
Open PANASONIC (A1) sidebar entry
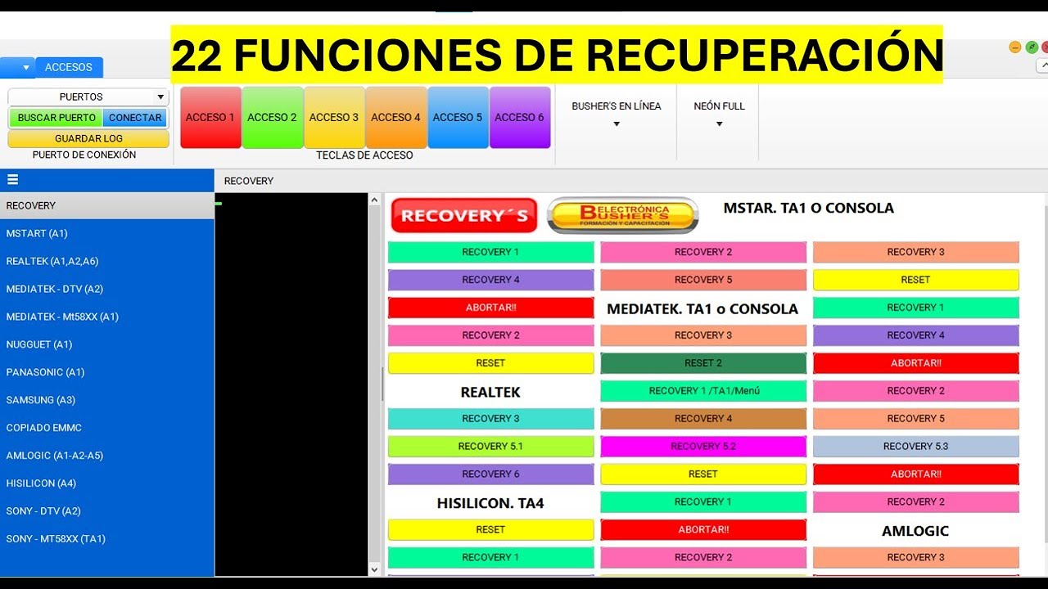coord(107,372)
